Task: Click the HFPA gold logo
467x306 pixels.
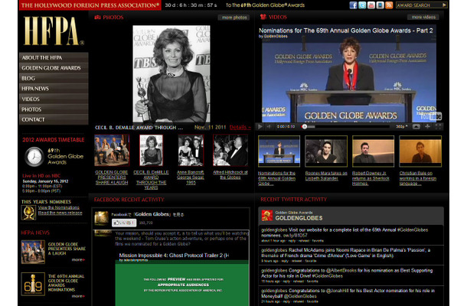Action: [x=53, y=31]
